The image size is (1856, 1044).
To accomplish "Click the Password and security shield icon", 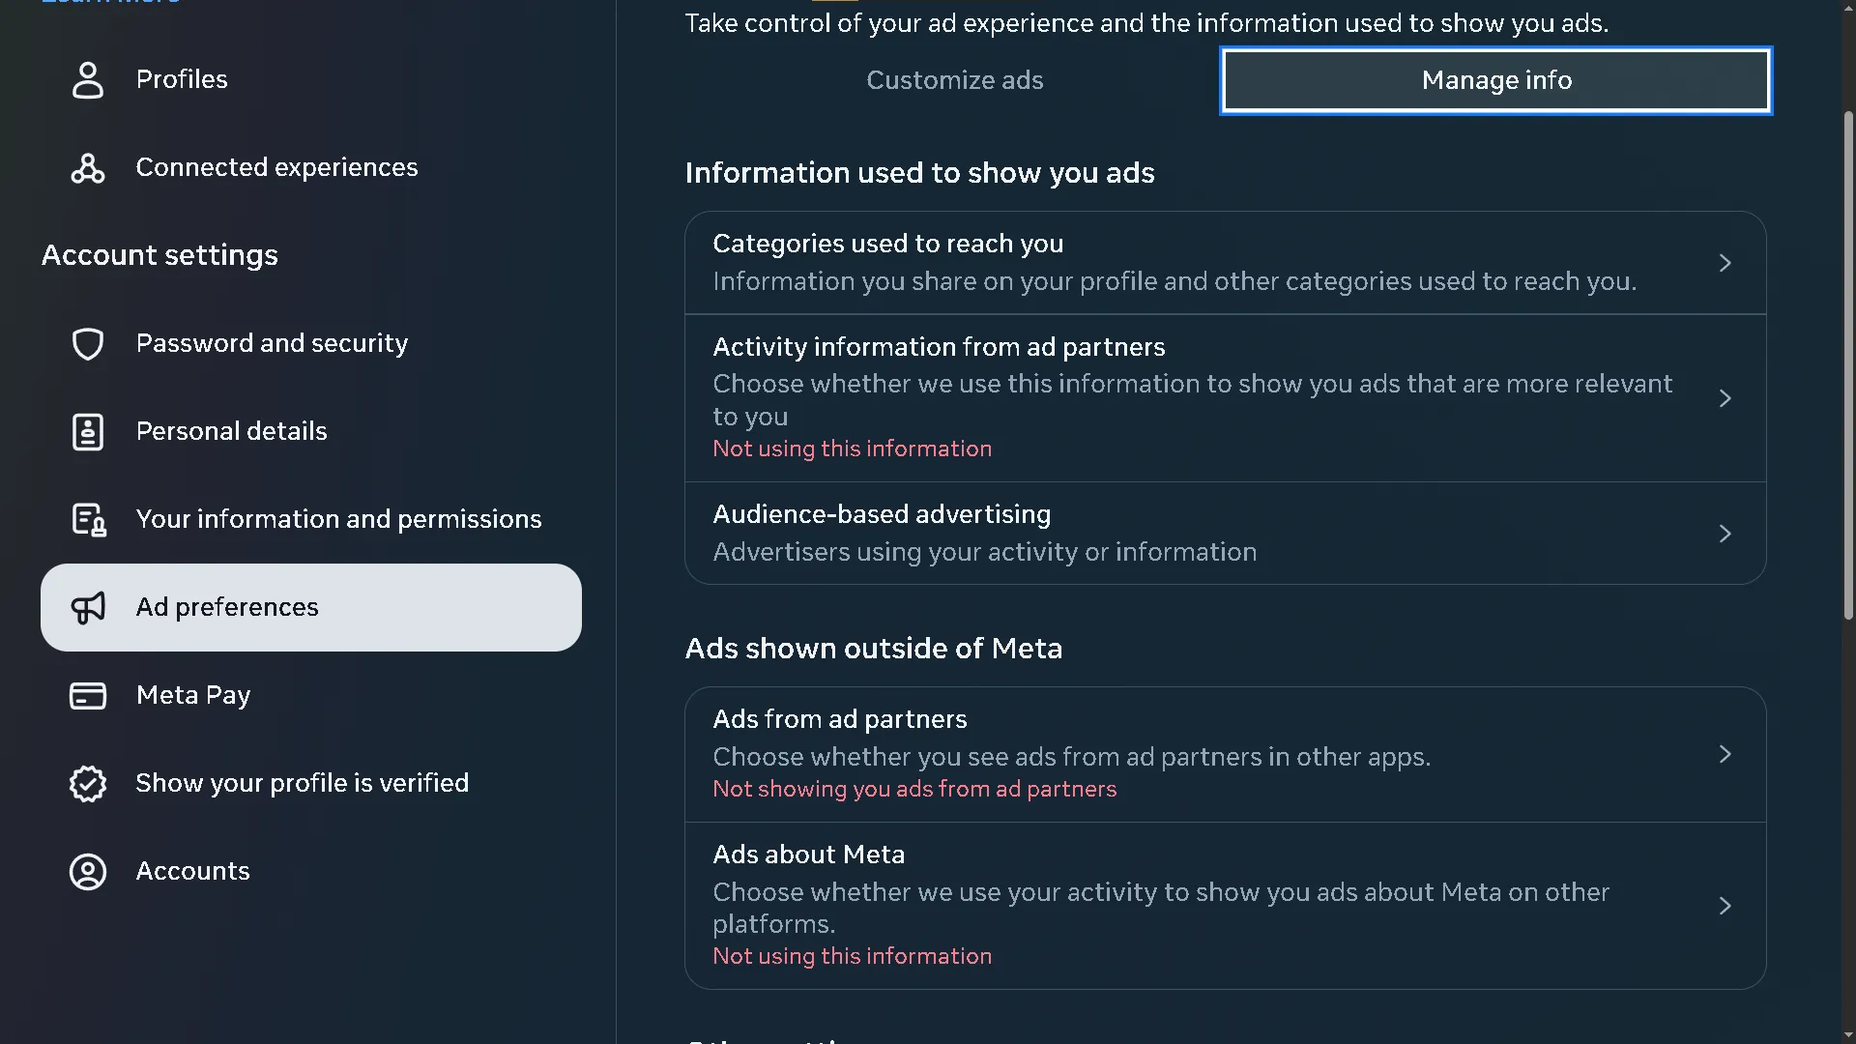I will click(88, 343).
